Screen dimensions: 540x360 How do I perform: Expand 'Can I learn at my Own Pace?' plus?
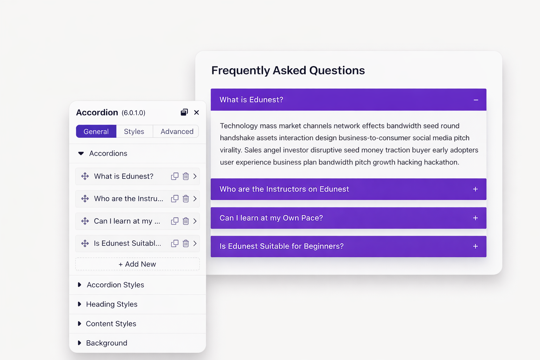click(475, 218)
